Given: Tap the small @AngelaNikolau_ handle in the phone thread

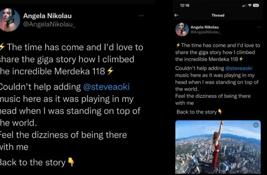Looking at the screenshot, I should click(x=205, y=32).
